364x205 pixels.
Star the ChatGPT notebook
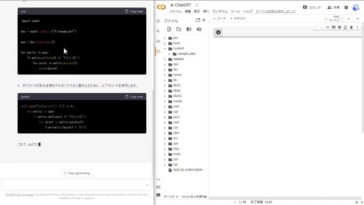click(197, 5)
